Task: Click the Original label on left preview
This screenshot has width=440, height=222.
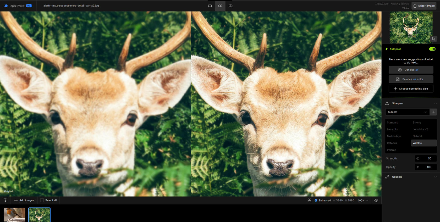Action: point(8,191)
